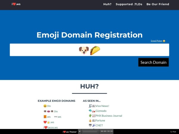Go to Supported .TLDs section
The width and height of the screenshot is (179, 134).
click(x=129, y=4)
